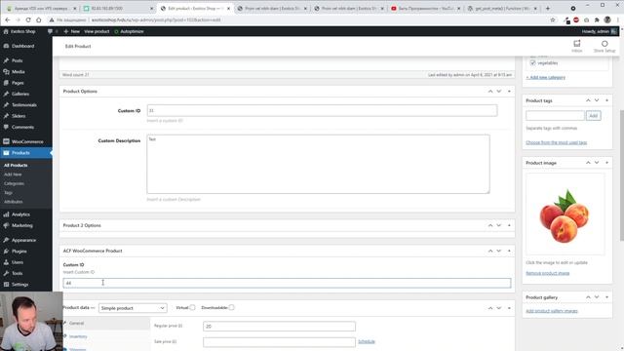
Task: Switch to the get_post_meta browser tab
Action: pos(502,9)
